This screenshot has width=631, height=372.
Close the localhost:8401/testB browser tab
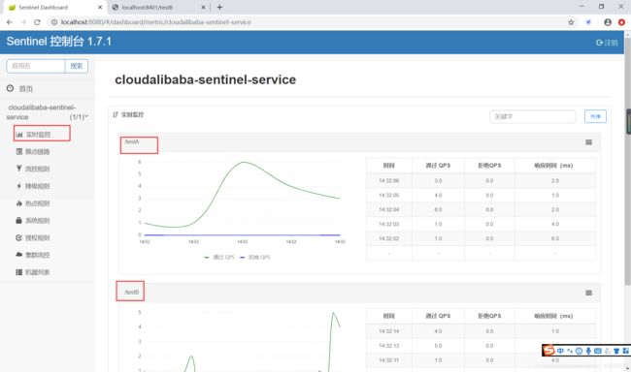pyautogui.click(x=203, y=7)
